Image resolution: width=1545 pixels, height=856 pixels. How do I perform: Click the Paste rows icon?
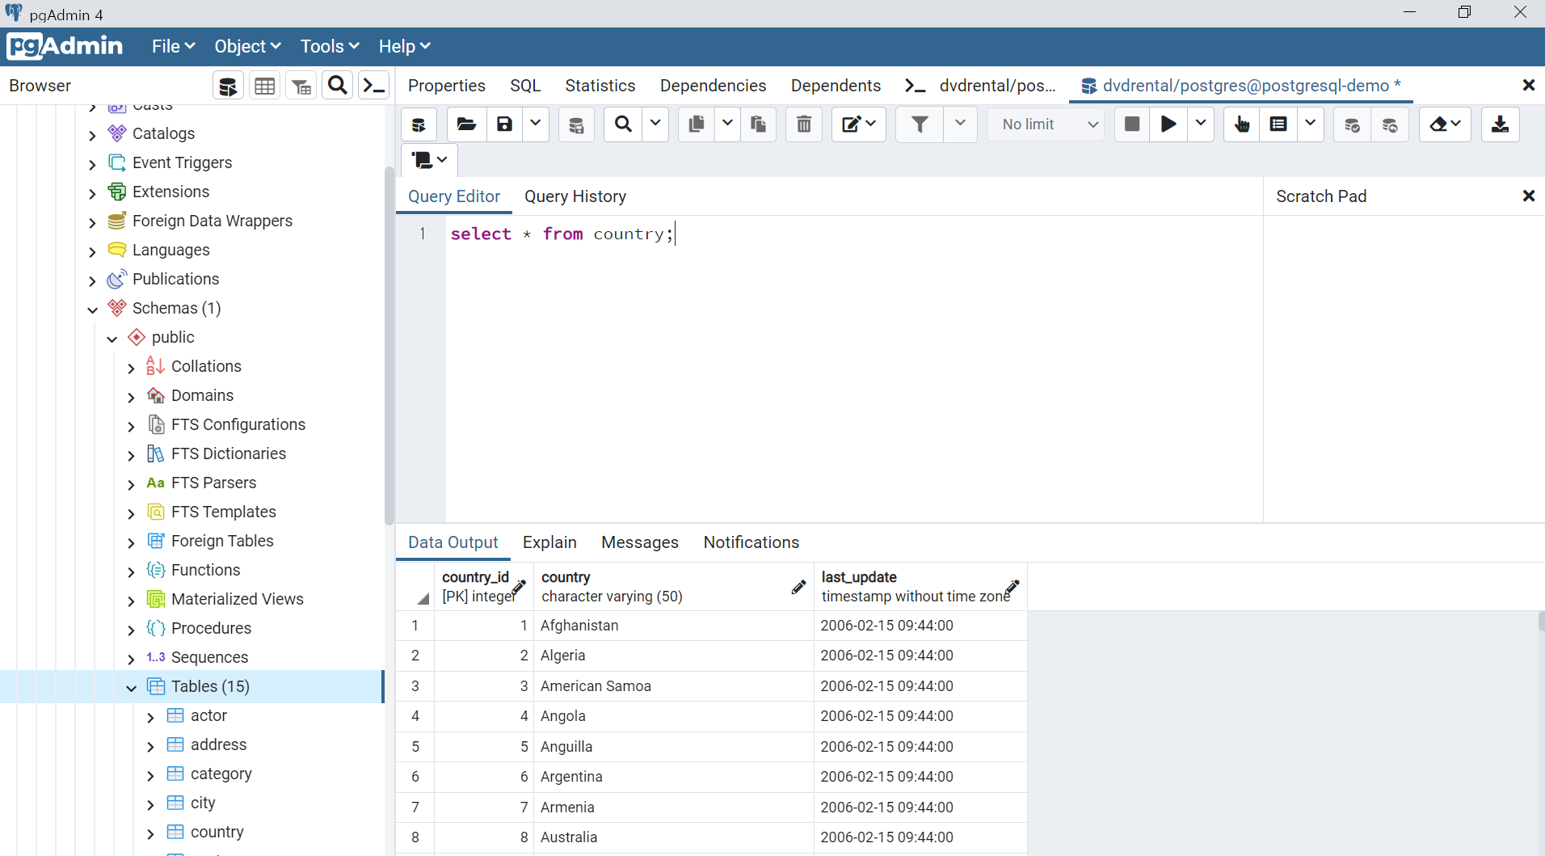click(758, 124)
